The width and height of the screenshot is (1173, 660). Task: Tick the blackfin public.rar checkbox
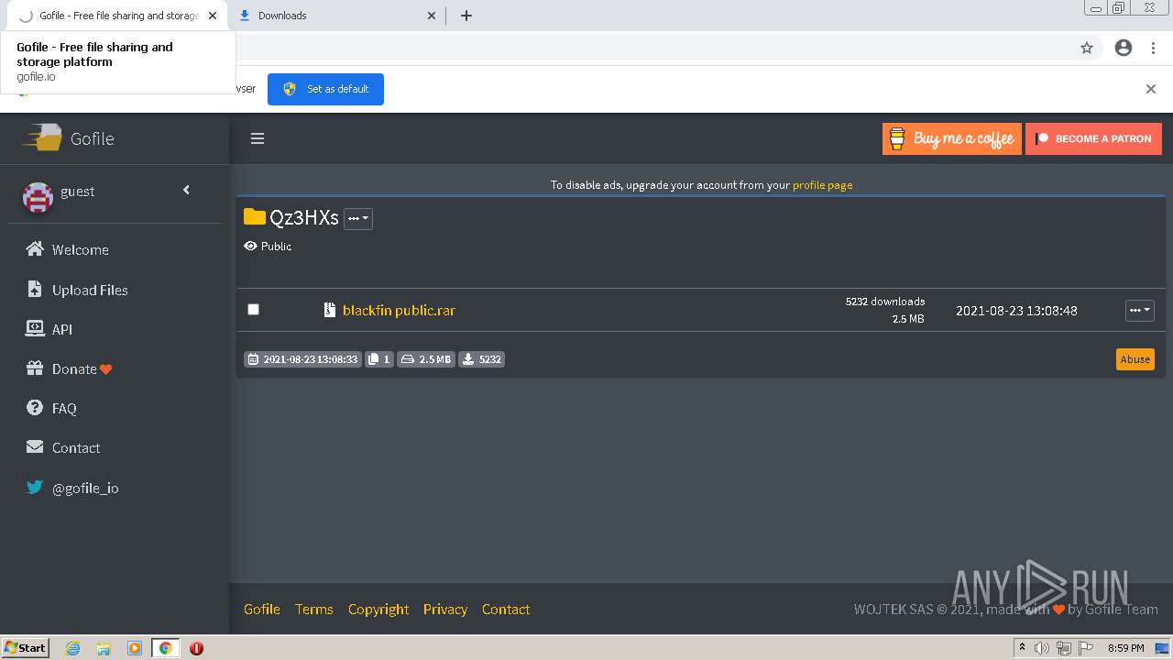click(x=254, y=309)
